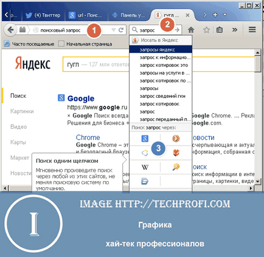This screenshot has width=264, height=257.
Task: Search via the orange box engine icon
Action: [176, 152]
